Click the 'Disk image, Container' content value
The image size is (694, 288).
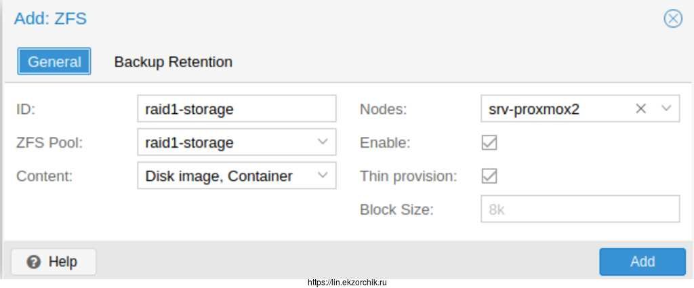click(x=219, y=176)
